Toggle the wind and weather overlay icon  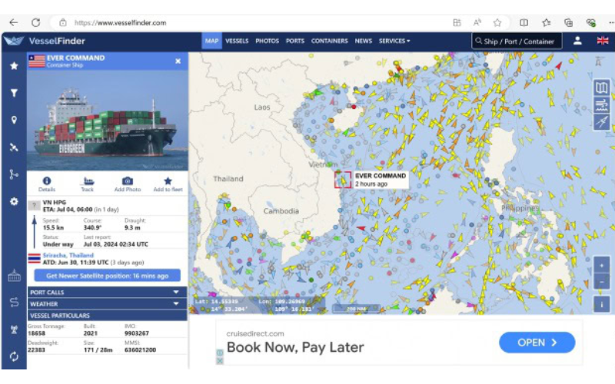601,105
